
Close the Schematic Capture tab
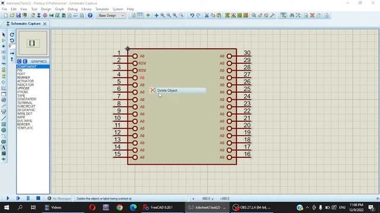[45, 24]
